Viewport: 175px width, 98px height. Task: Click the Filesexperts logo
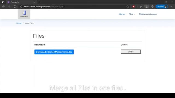24,14
